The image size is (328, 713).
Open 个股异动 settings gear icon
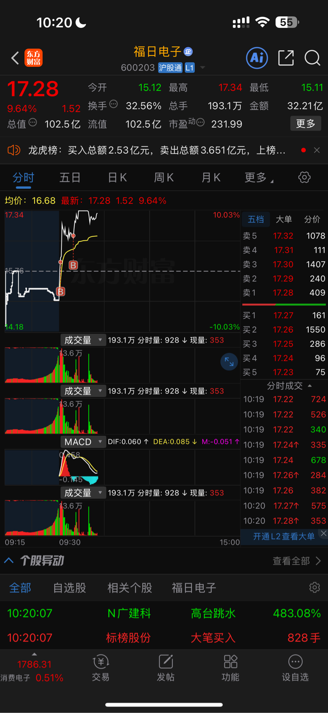point(315,588)
